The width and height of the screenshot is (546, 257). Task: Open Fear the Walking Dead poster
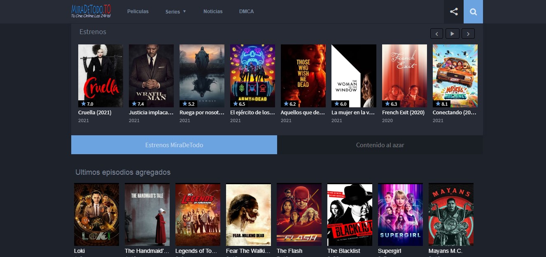(x=248, y=215)
